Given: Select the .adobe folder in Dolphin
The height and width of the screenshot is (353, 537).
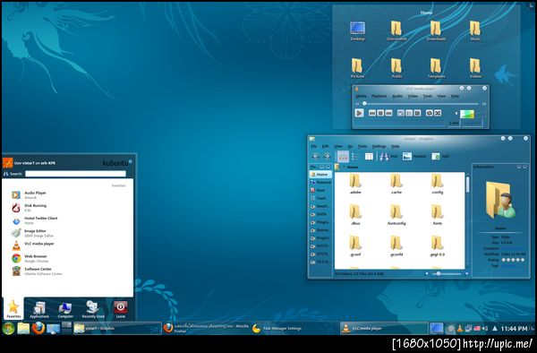Looking at the screenshot, I should point(355,184).
